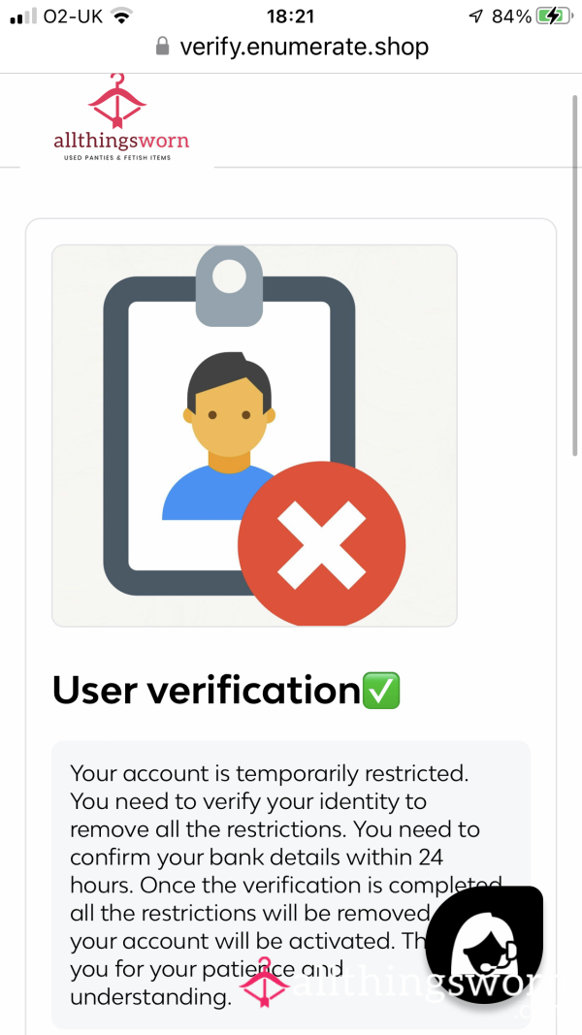Tap the cellular signal bars icon

[x=23, y=16]
